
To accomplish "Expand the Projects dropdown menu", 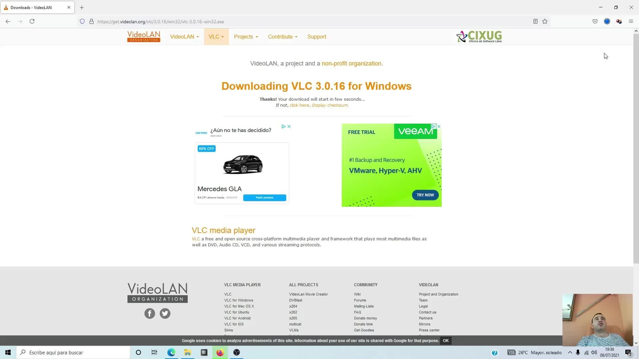I will [246, 37].
